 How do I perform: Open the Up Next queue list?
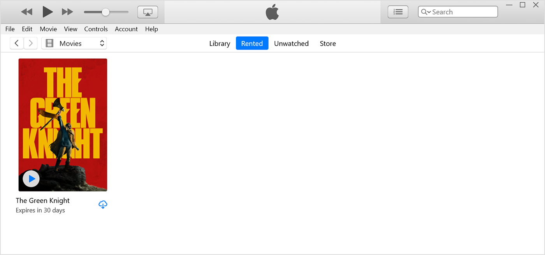pos(398,12)
